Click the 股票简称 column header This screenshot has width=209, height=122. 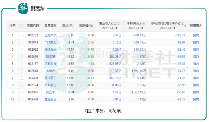tap(50, 26)
